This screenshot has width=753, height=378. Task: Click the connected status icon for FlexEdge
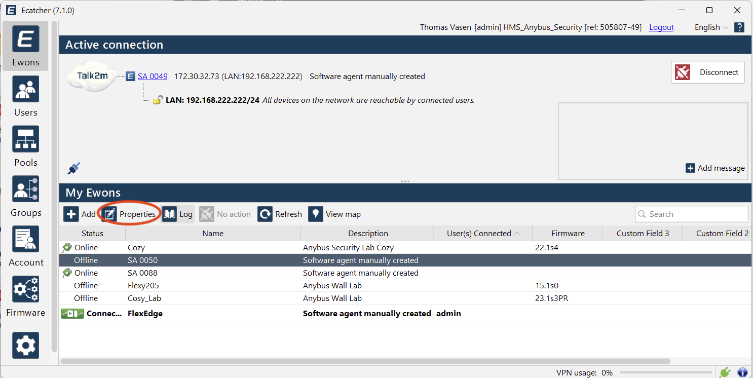click(72, 314)
